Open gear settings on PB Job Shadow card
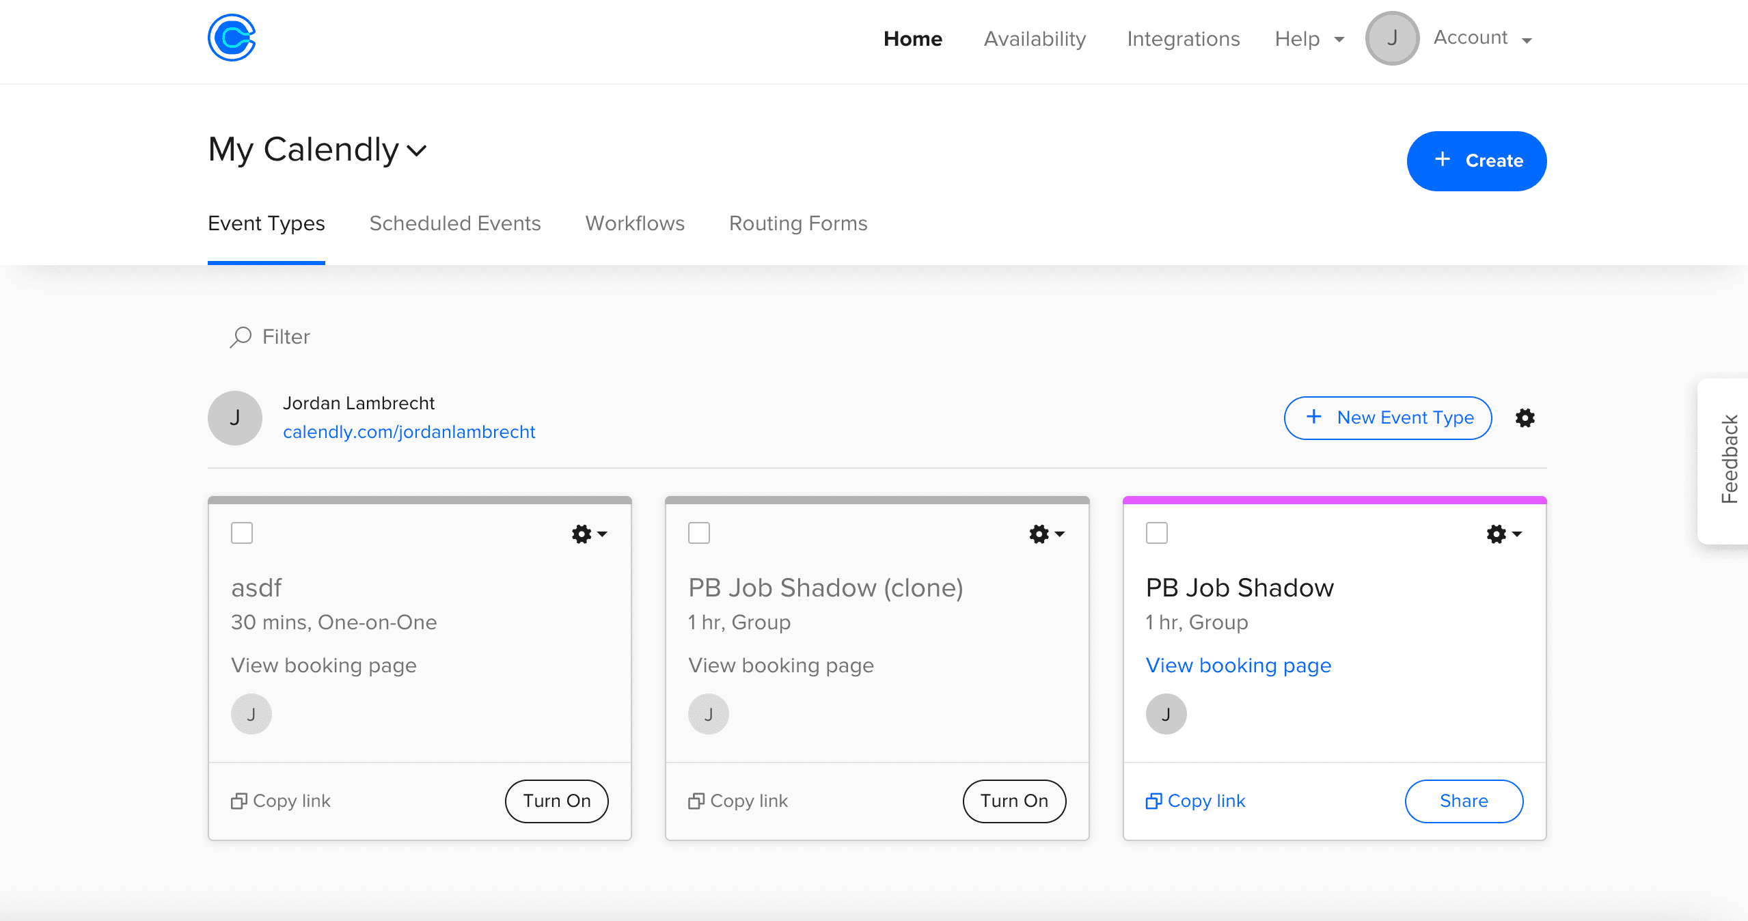 (1504, 534)
